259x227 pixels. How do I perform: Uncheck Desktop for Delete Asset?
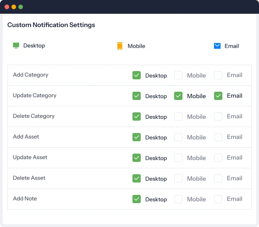(x=137, y=178)
